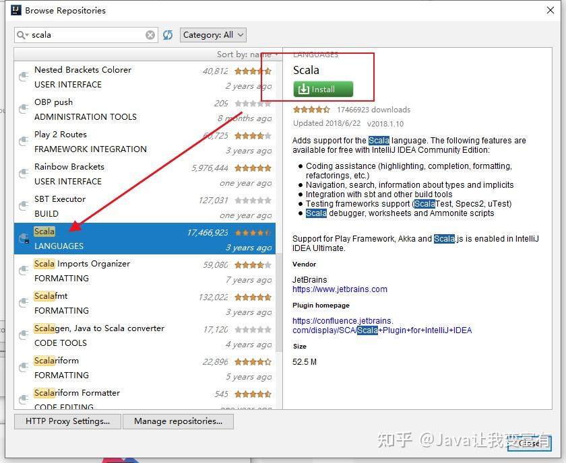Screen dimensions: 566x463
Task: Click plugin icon of Scalariform
Action: point(24,367)
